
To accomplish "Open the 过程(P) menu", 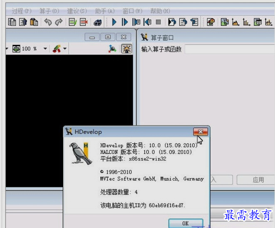I will click(x=22, y=11).
